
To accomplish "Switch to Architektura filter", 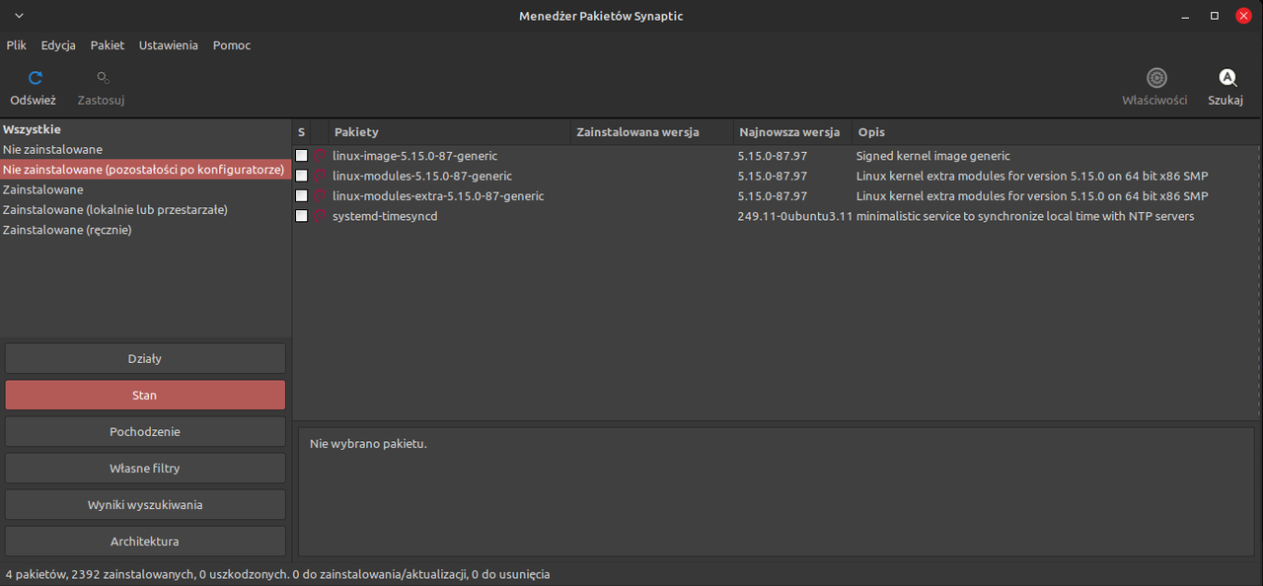I will click(x=145, y=541).
